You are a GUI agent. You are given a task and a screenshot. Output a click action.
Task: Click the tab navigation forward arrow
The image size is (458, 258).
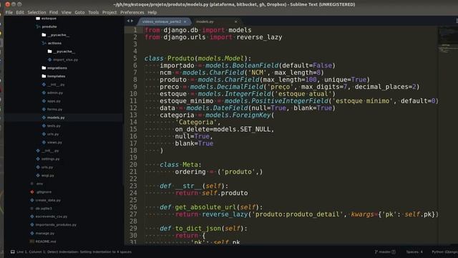click(x=132, y=21)
